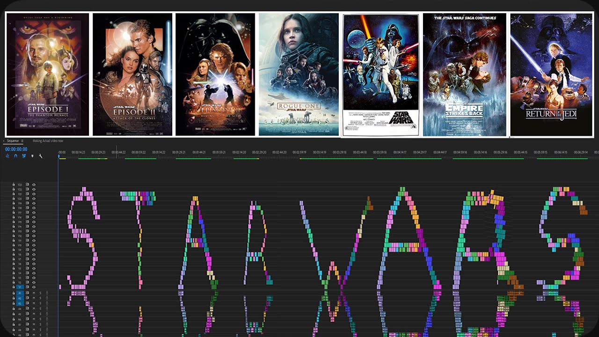Screen dimensions: 599x337
Task: Click the blue playhead marker on ruler
Action: (59, 156)
